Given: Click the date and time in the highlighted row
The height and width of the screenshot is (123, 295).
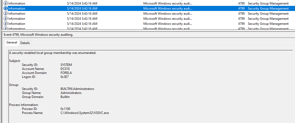Looking at the screenshot, I should point(82,9).
